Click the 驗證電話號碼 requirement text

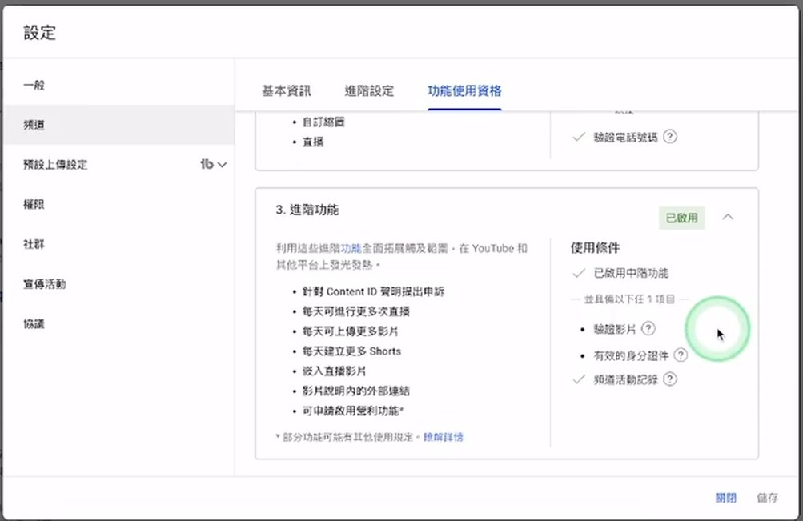tap(625, 137)
